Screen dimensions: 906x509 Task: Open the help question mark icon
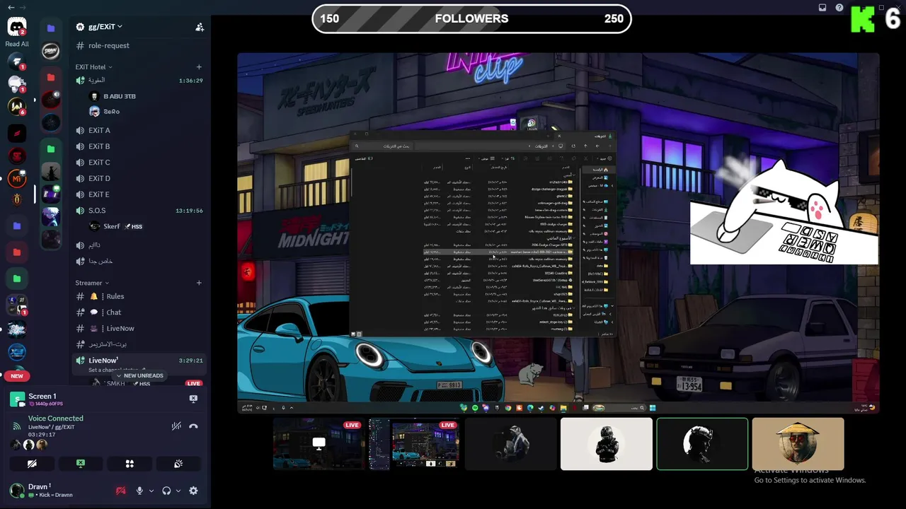(x=839, y=8)
